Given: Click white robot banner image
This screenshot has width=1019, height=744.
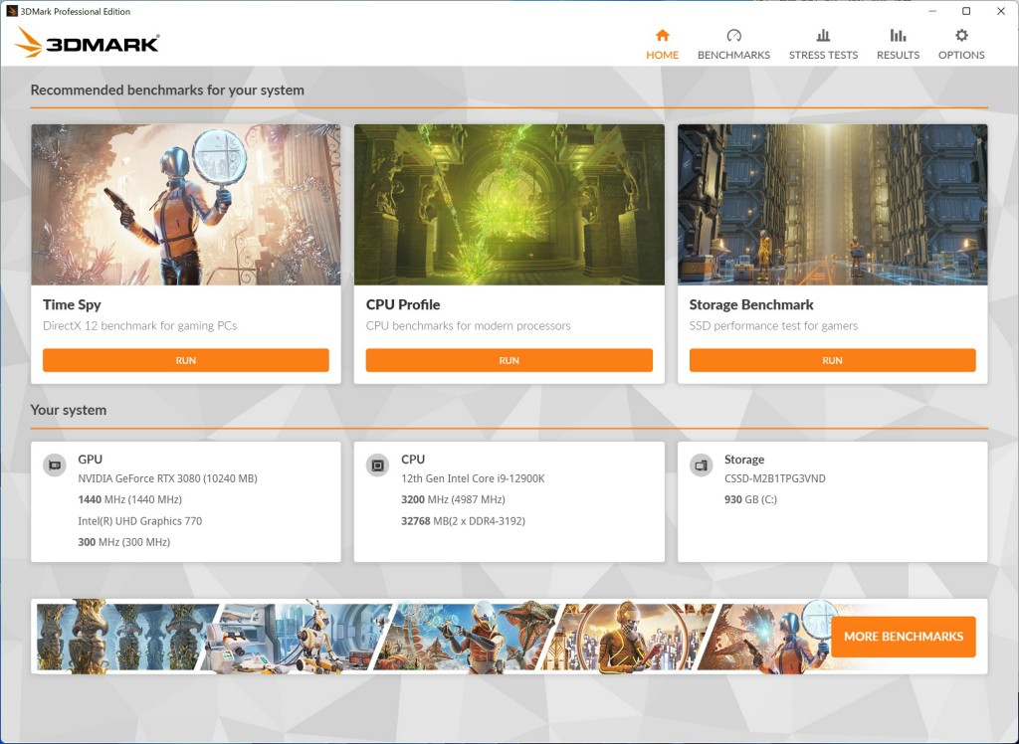Looking at the screenshot, I should [296, 637].
